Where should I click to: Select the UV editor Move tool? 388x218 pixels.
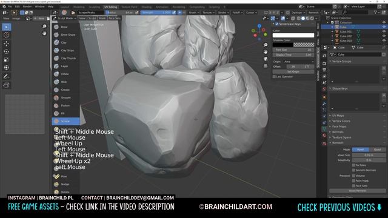(x=7, y=44)
